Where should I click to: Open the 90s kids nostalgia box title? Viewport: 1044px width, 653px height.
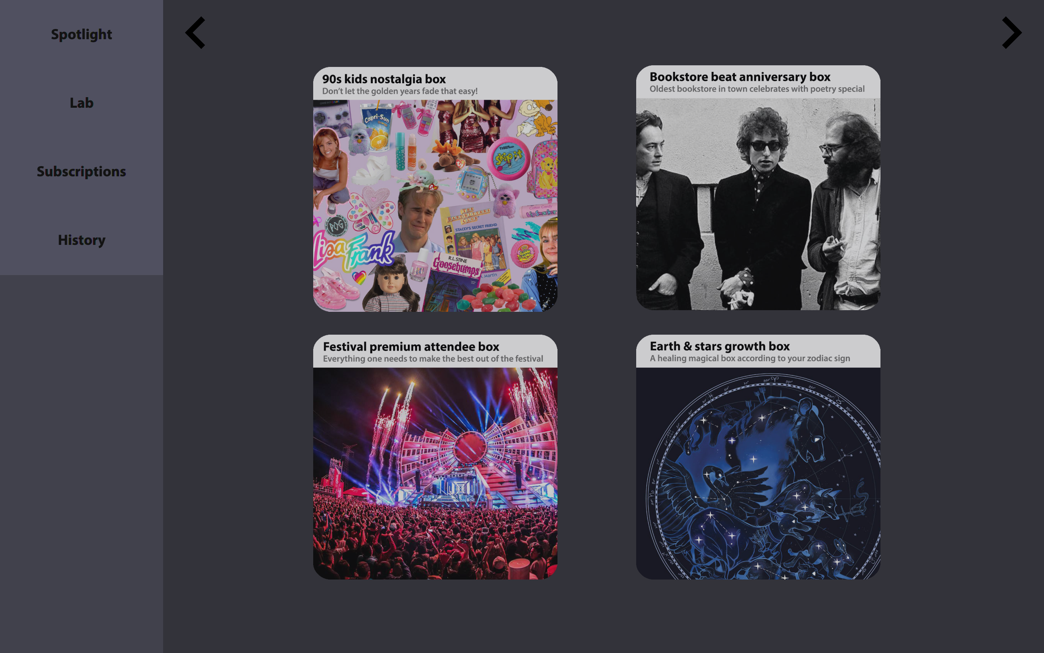tap(384, 79)
